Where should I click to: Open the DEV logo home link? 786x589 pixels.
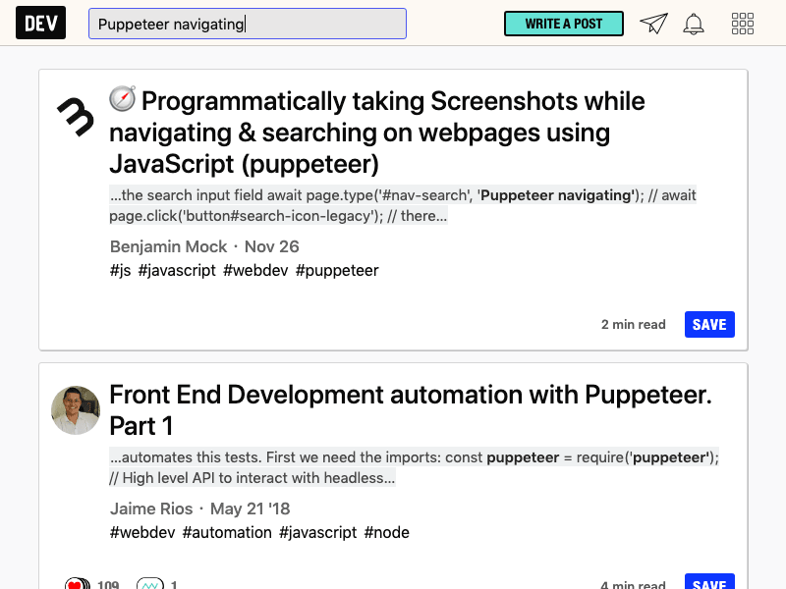tap(40, 23)
